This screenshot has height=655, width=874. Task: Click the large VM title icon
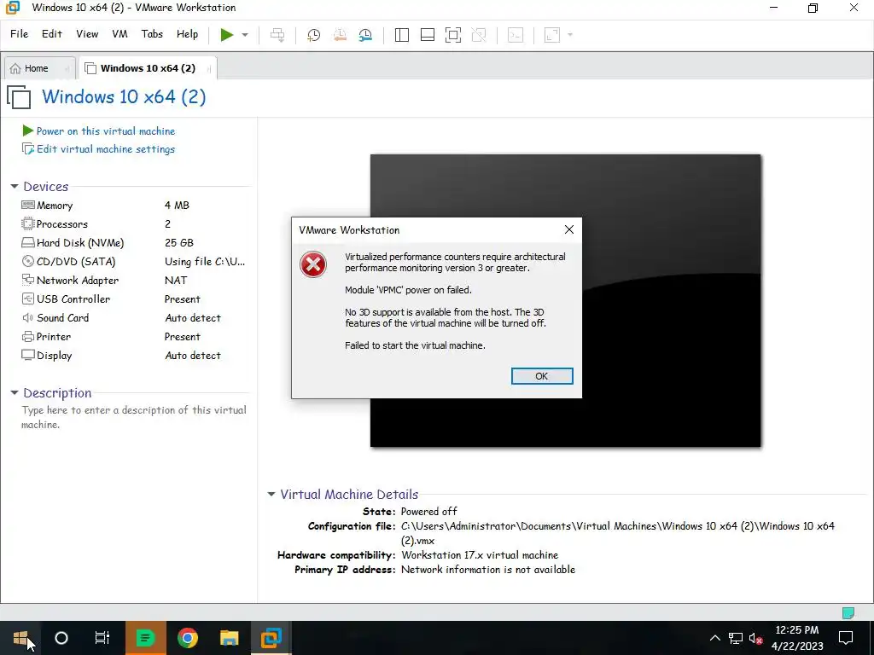[20, 97]
